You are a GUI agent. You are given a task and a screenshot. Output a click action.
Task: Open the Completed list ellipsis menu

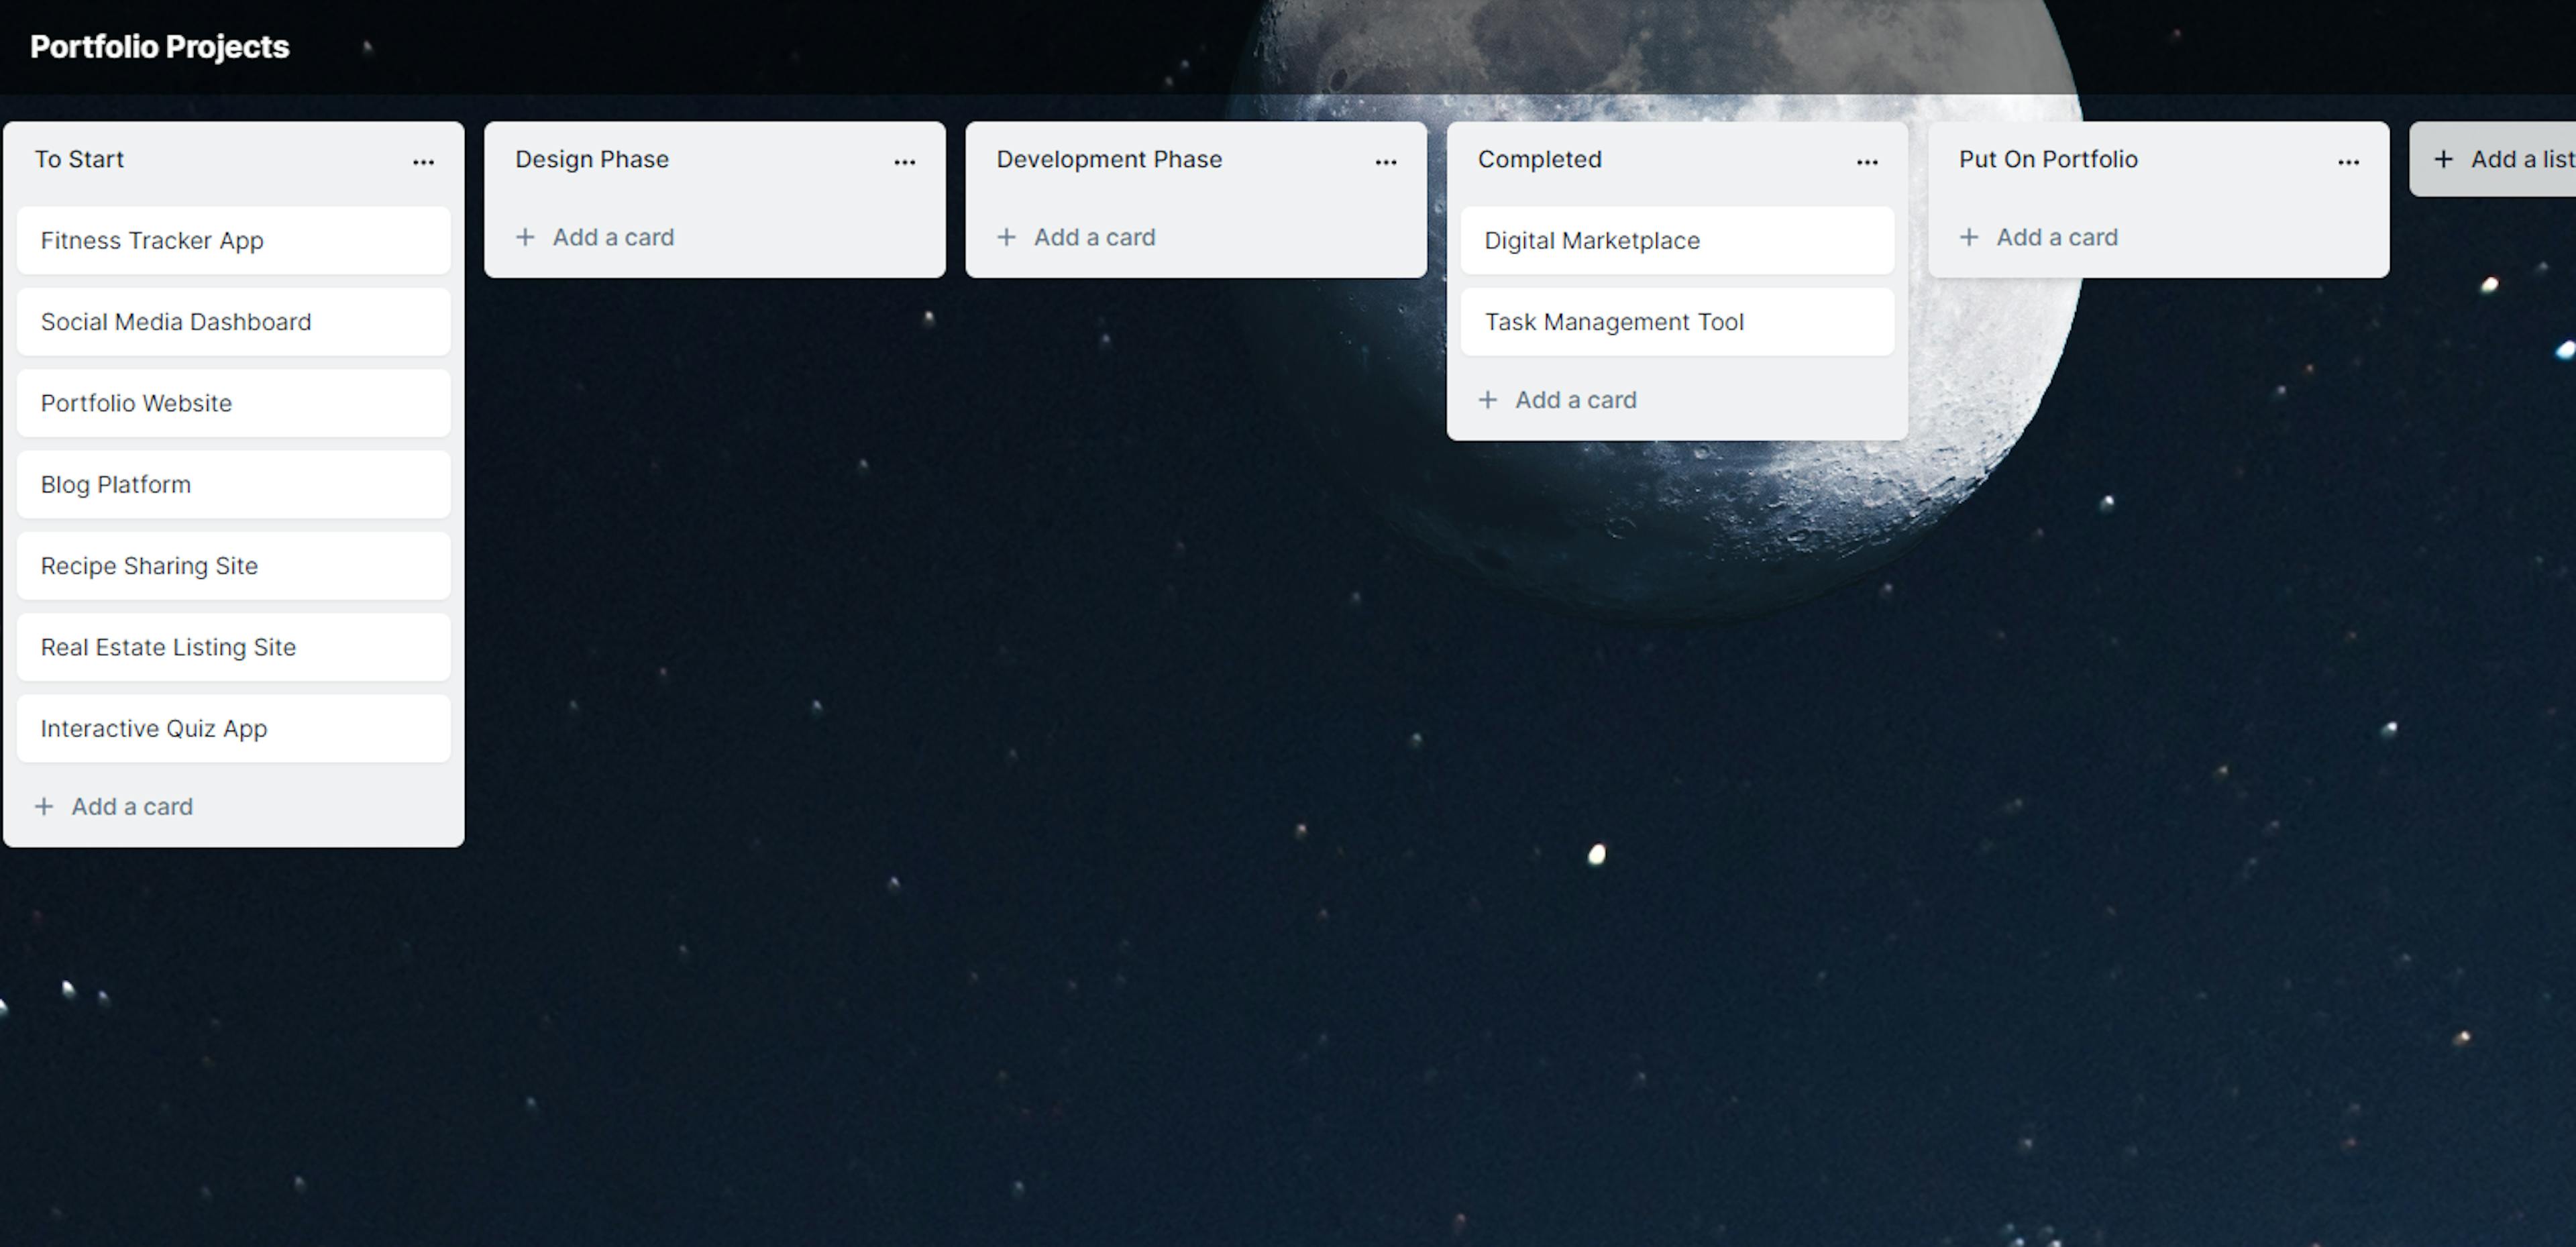point(1866,161)
